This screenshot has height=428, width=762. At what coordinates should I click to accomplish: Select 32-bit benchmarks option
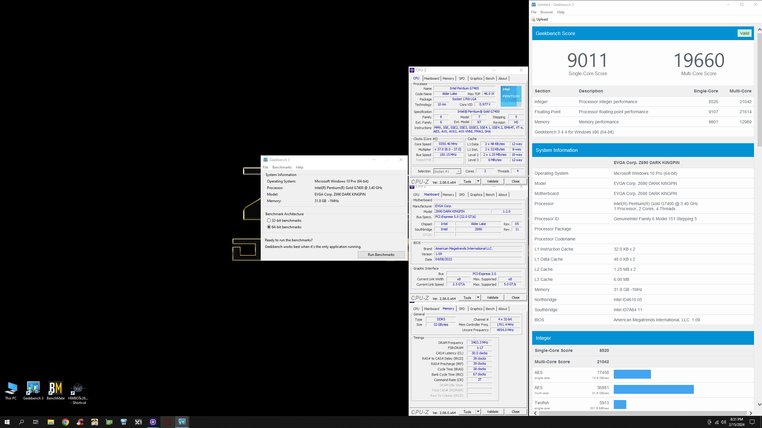tap(269, 221)
